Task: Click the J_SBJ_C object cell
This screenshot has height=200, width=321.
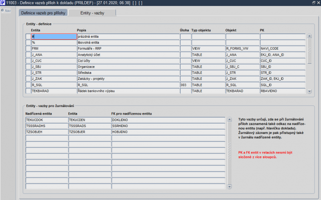Action: coord(243,67)
